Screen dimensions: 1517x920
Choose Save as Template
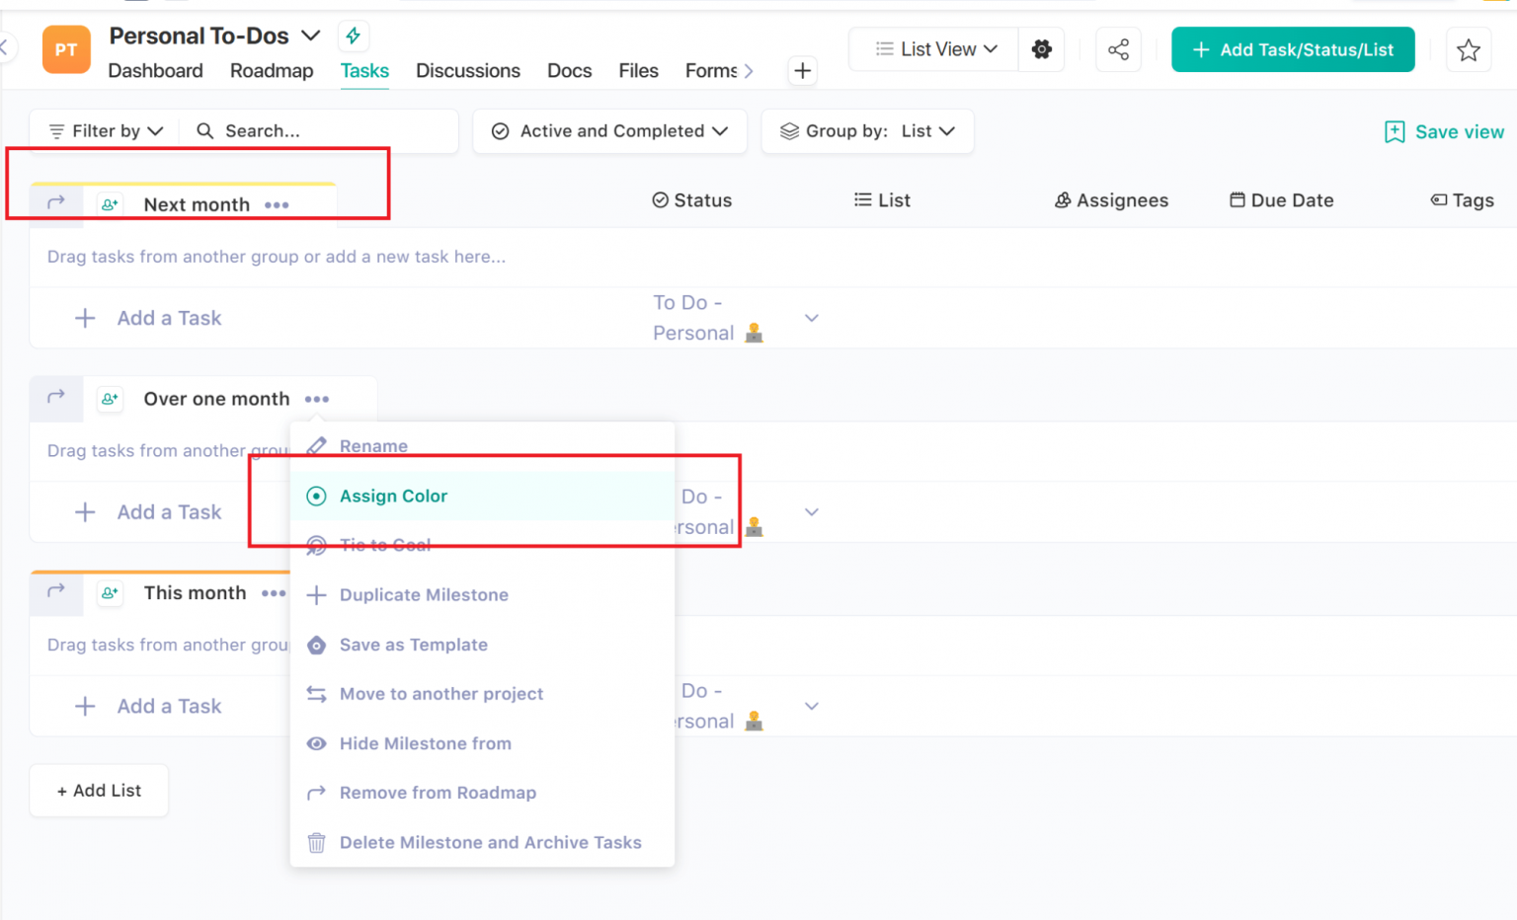pos(482,645)
